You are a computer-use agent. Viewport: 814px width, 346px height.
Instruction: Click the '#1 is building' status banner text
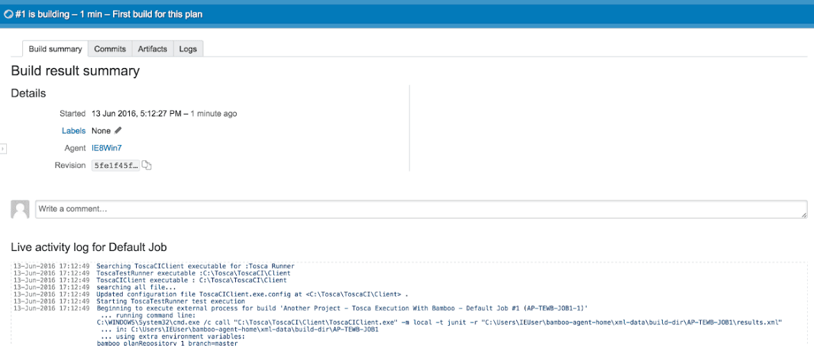pos(108,15)
